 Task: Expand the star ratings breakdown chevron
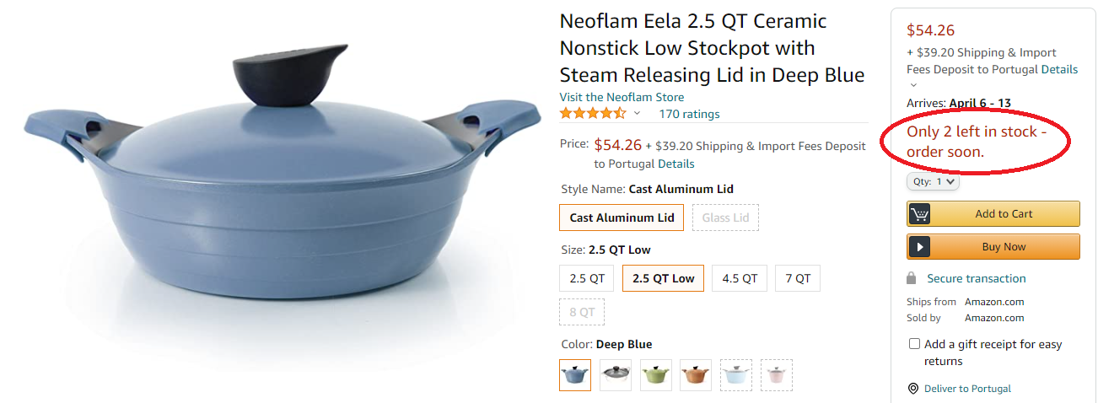pyautogui.click(x=637, y=114)
